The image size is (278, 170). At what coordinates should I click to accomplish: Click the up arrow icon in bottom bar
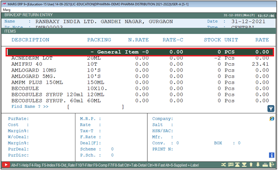point(251,165)
